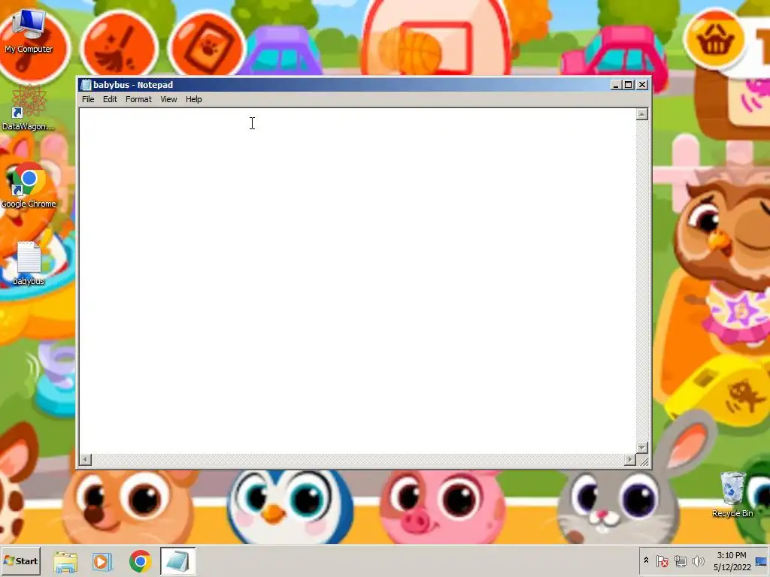Open the View menu

(168, 99)
